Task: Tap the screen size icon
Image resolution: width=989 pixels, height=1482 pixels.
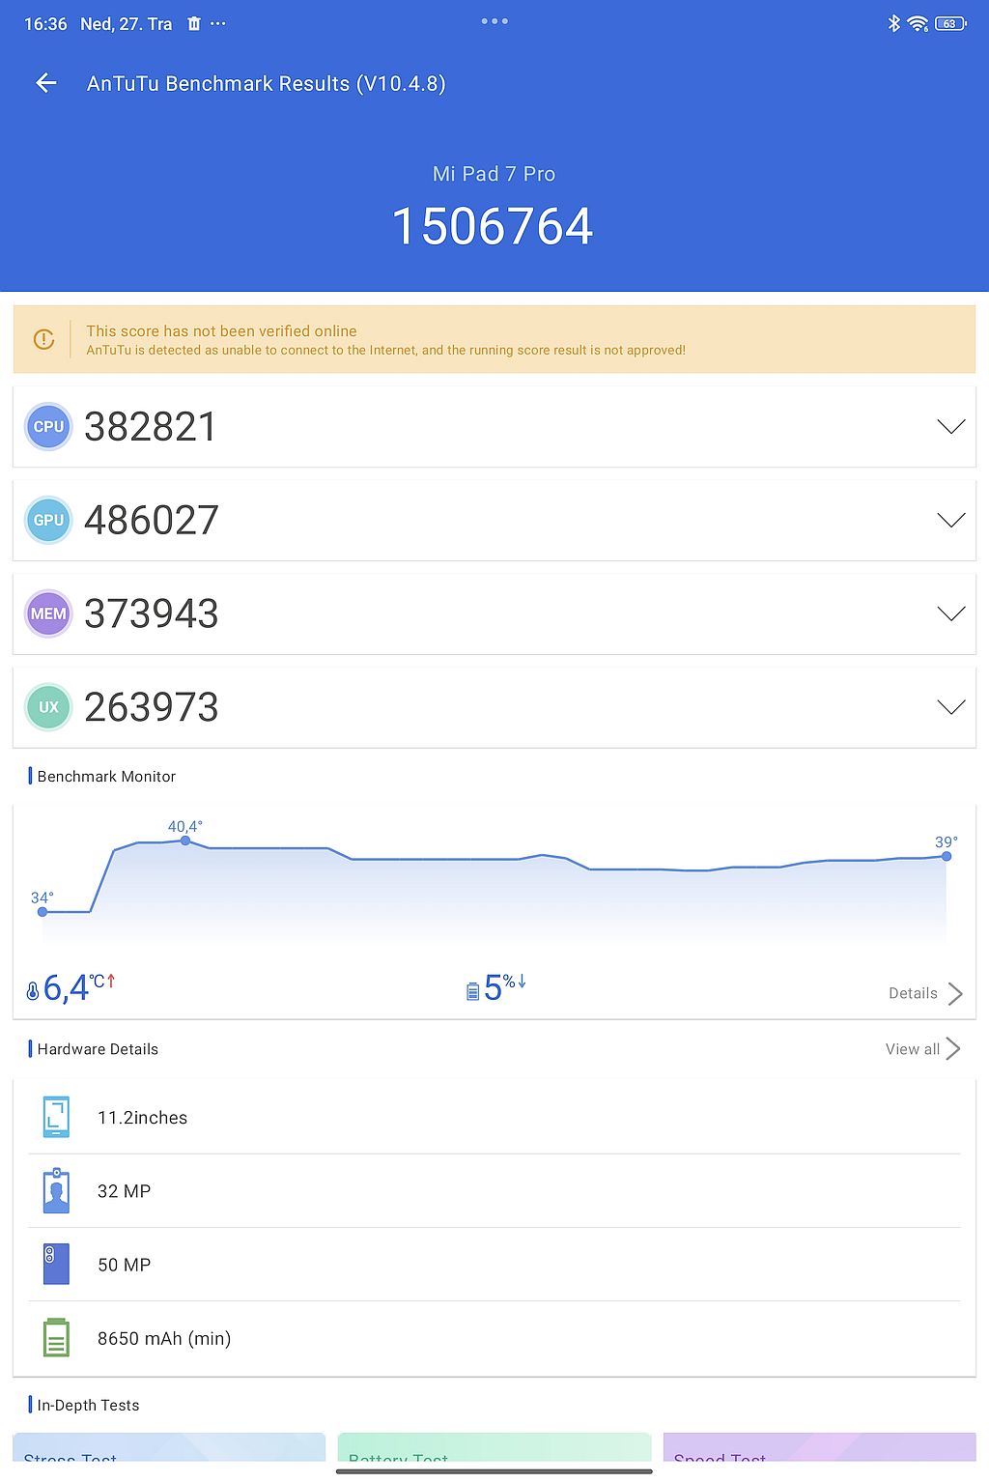Action: 56,1117
